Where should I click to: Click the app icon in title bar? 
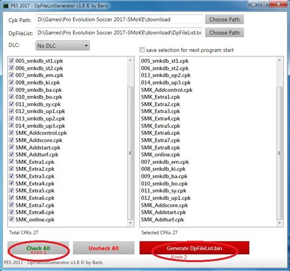[x=6, y=6]
